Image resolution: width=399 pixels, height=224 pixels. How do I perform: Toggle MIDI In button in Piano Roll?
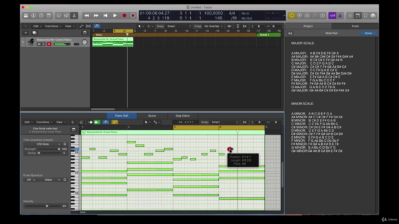pos(90,122)
